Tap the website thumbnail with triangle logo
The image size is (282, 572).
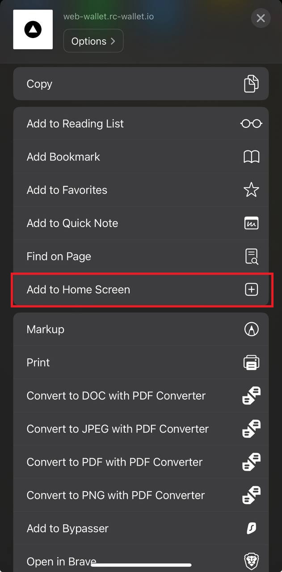point(33,29)
